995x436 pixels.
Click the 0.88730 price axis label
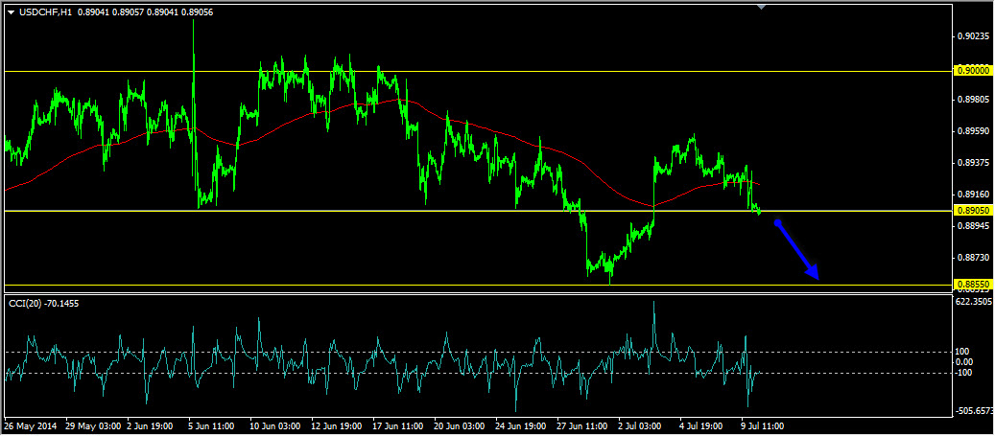pyautogui.click(x=974, y=258)
